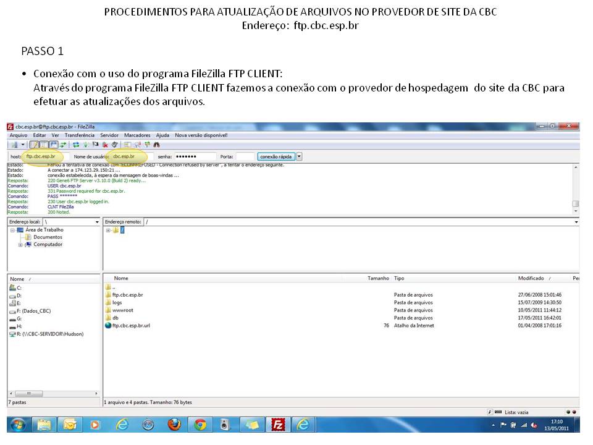The image size is (593, 445).
Task: Expand the Endereço local path dropdown
Action: pos(97,222)
